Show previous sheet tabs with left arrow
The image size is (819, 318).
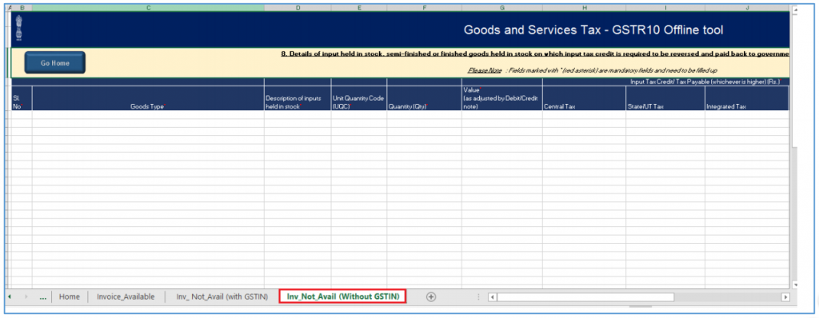point(10,296)
